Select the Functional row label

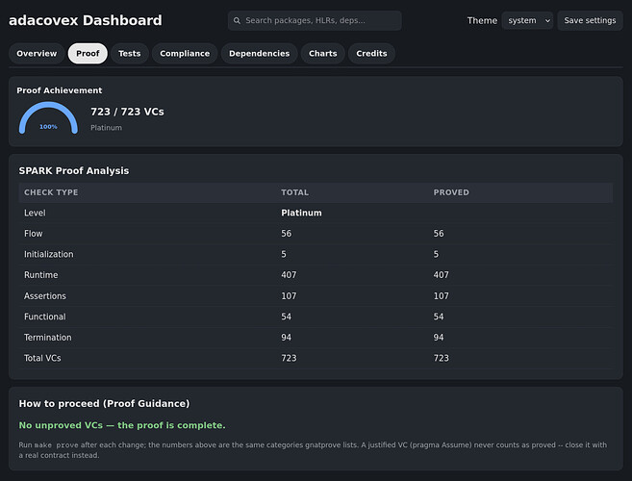(x=45, y=316)
